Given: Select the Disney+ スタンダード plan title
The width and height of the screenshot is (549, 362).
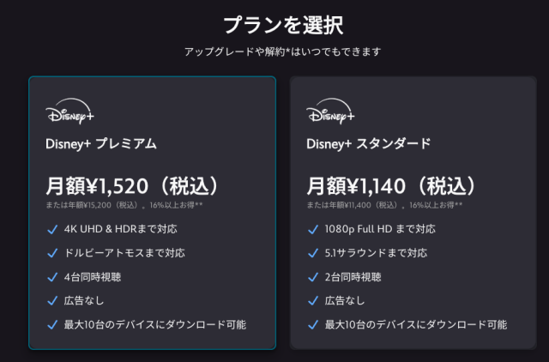Looking at the screenshot, I should pyautogui.click(x=368, y=143).
